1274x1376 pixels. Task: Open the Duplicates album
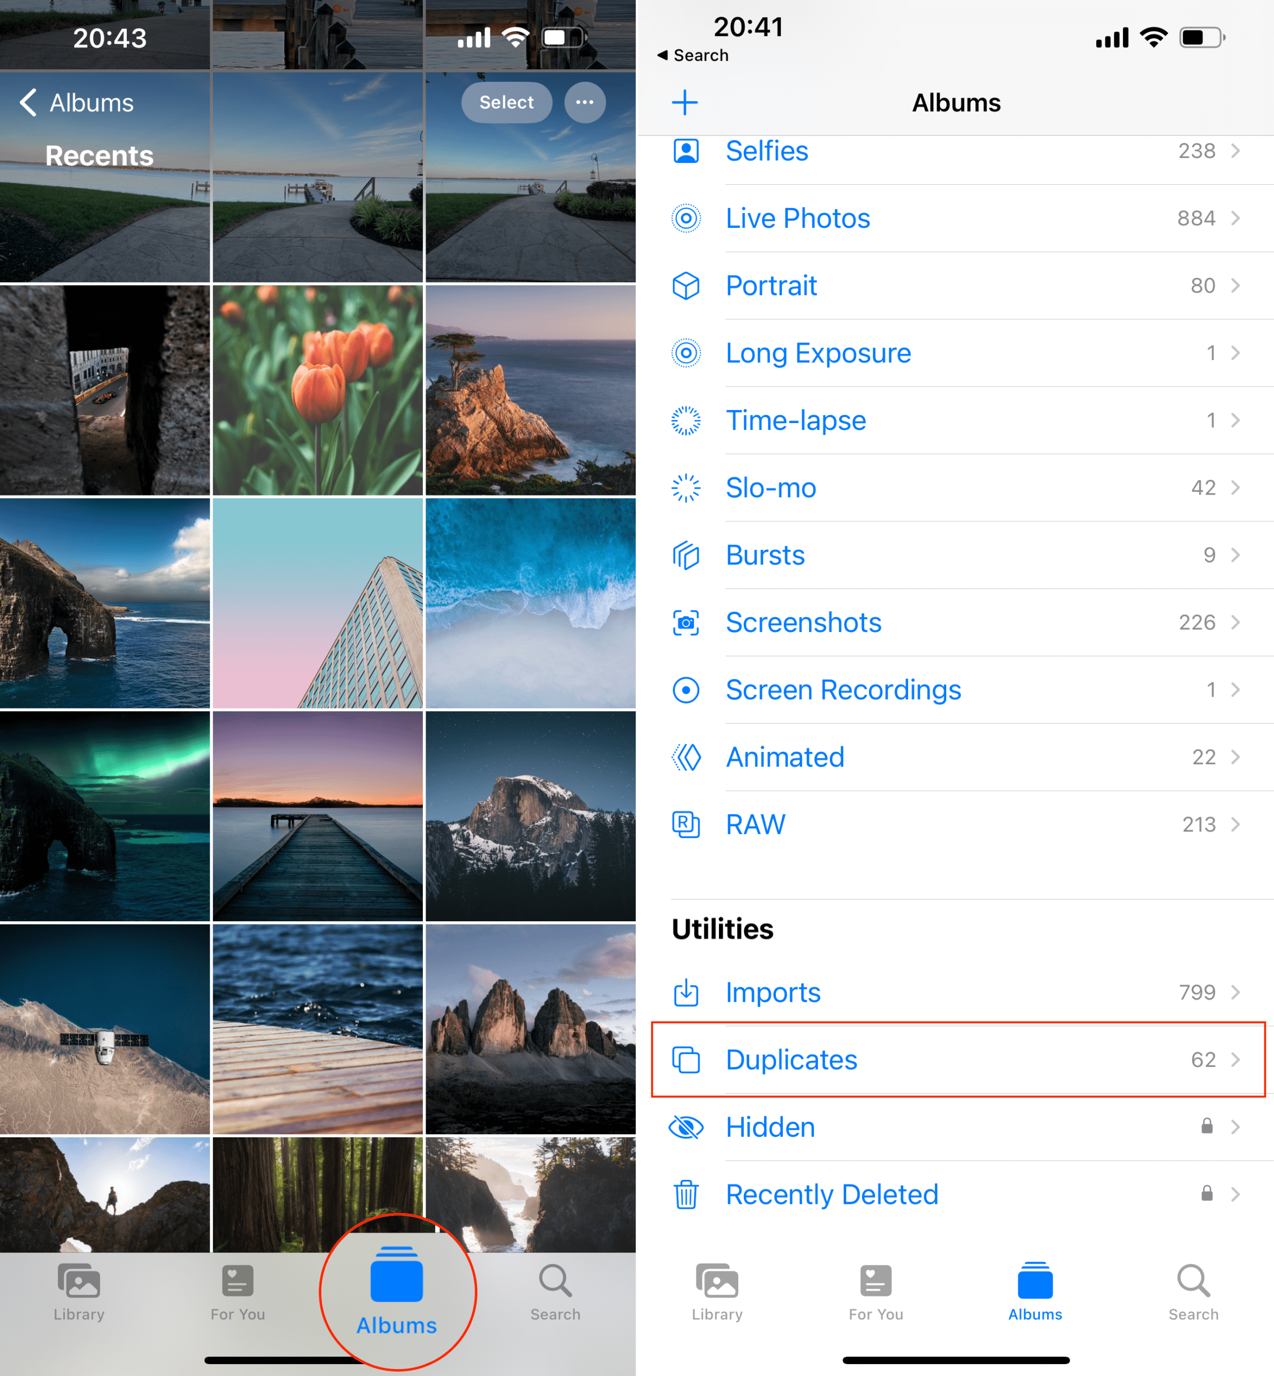tap(956, 1059)
